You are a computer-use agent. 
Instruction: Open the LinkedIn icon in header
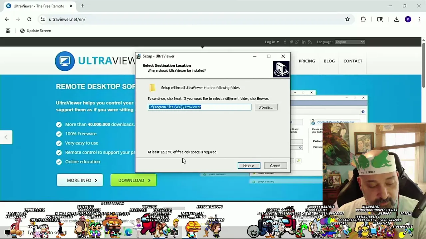point(304,42)
